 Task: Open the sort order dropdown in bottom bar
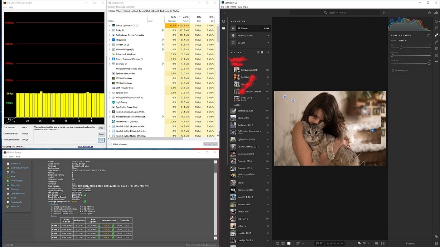pos(300,243)
